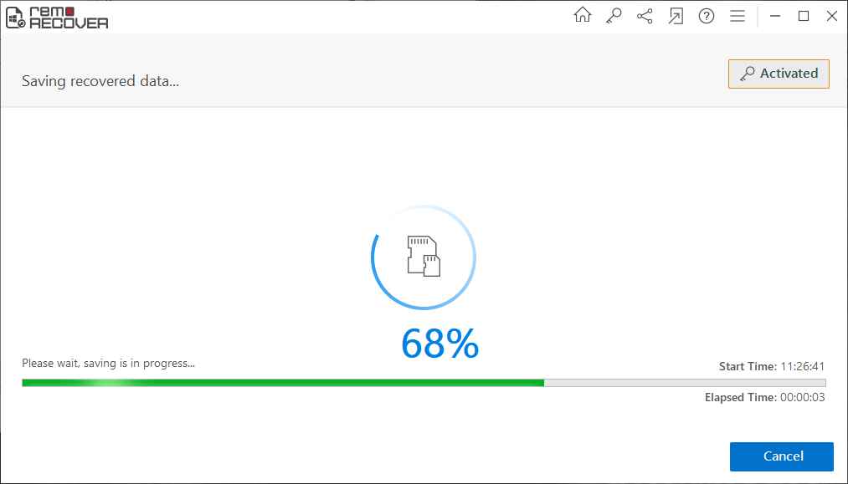
Task: Click the 68% progress percentage
Action: coord(439,344)
